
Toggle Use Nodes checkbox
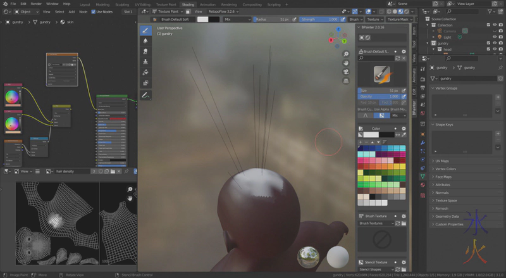[x=93, y=11]
